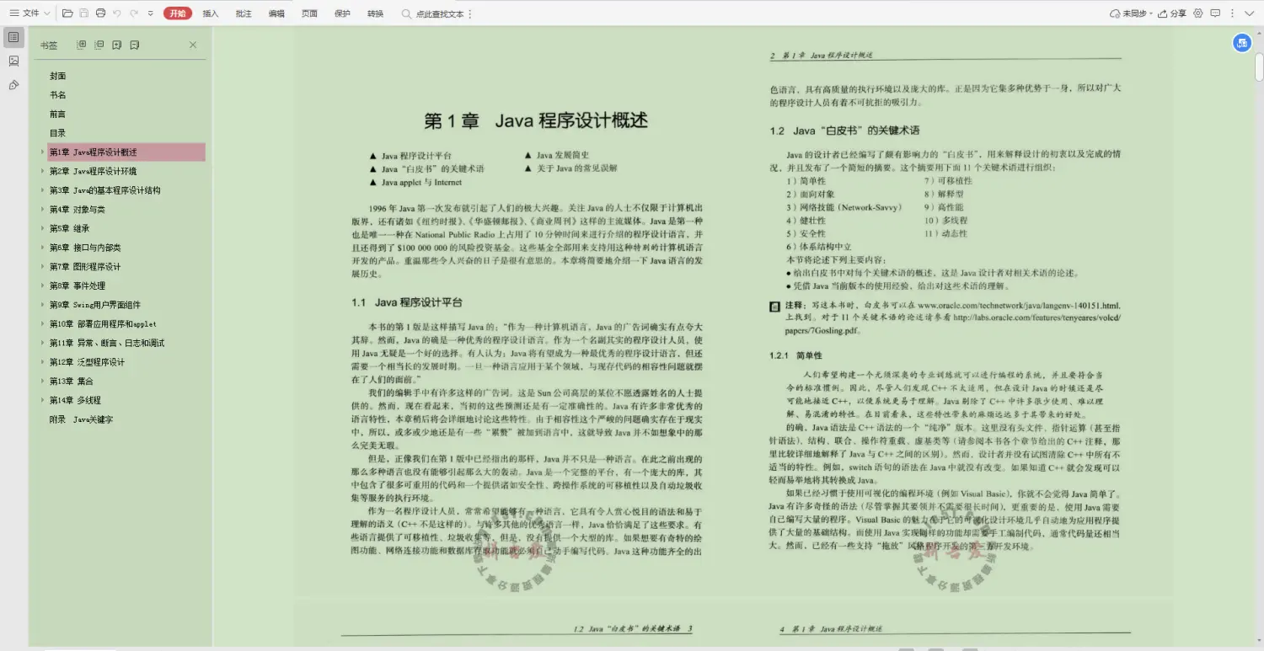The height and width of the screenshot is (651, 1264).
Task: Expand 第4章 对象与类 bookmark arrow
Action: point(42,210)
